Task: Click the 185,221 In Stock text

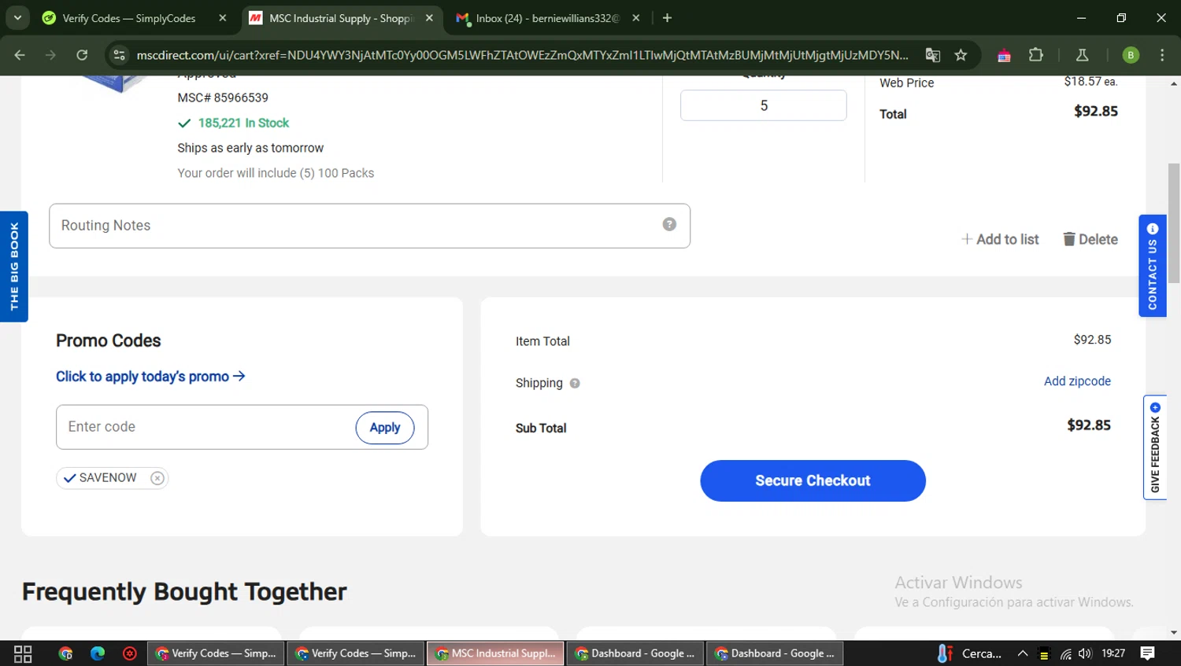Action: (x=243, y=123)
